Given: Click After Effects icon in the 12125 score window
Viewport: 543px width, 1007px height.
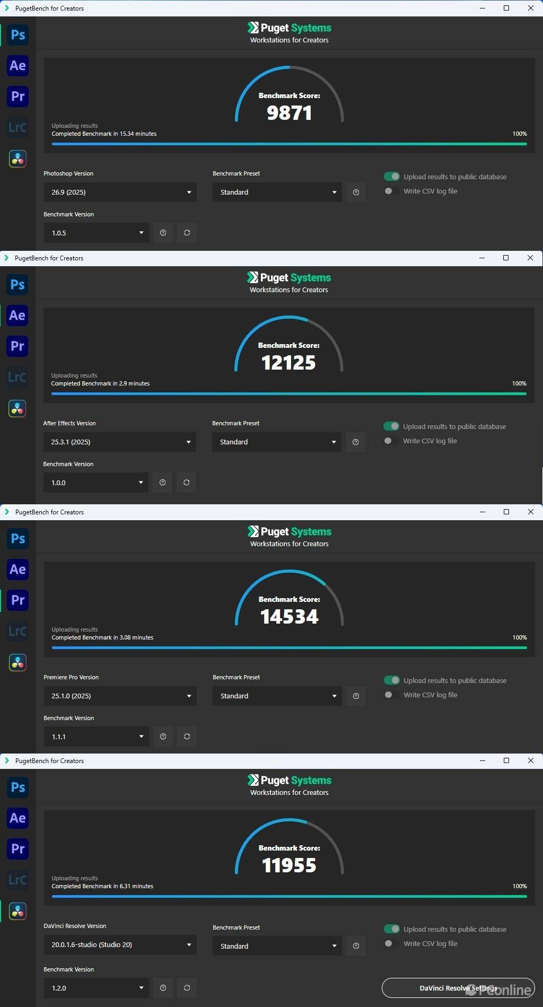Looking at the screenshot, I should pyautogui.click(x=17, y=316).
